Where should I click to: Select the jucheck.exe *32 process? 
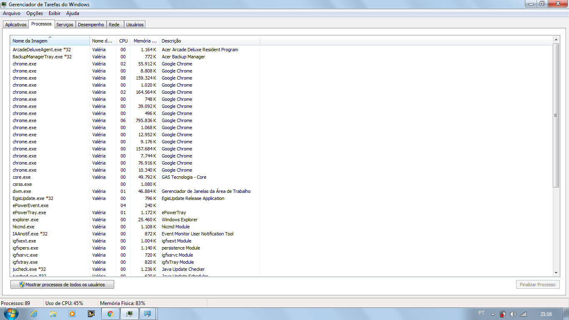(135, 269)
